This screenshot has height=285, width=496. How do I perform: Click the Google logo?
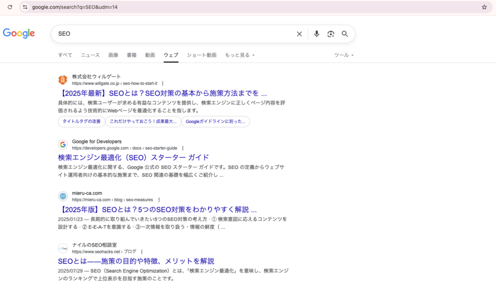click(19, 33)
